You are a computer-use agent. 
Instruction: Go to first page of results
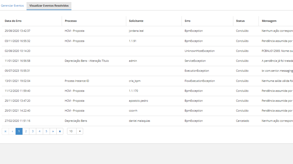click(x=5, y=131)
